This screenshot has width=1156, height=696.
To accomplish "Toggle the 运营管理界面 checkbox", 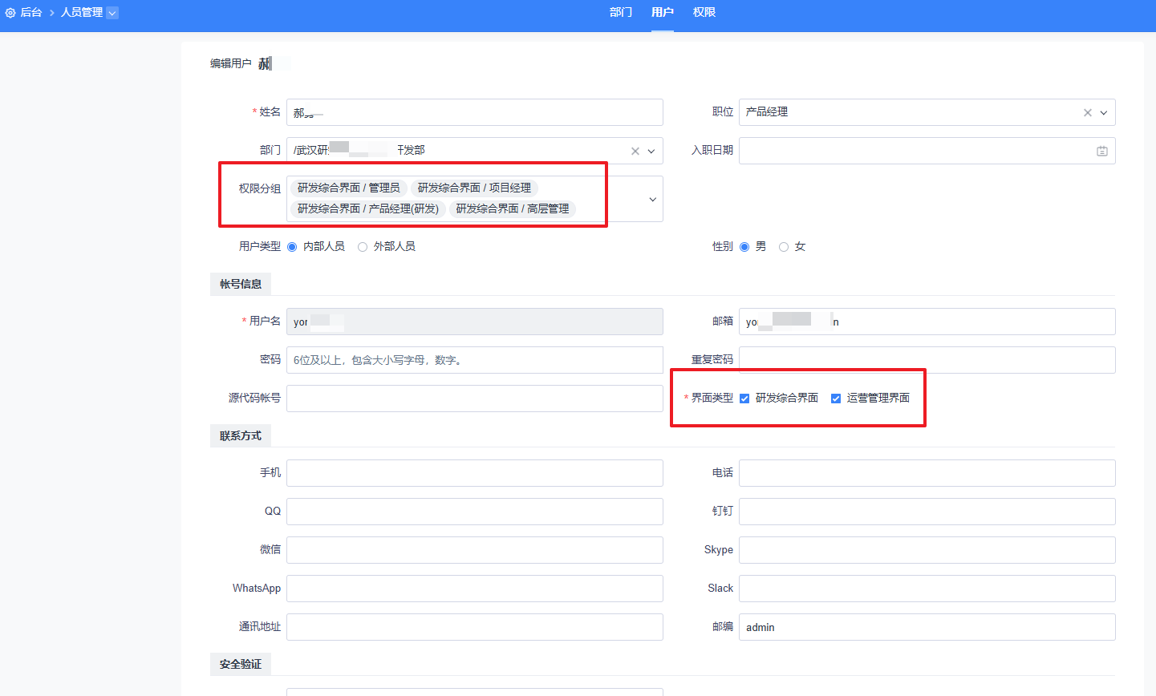I will pos(836,399).
